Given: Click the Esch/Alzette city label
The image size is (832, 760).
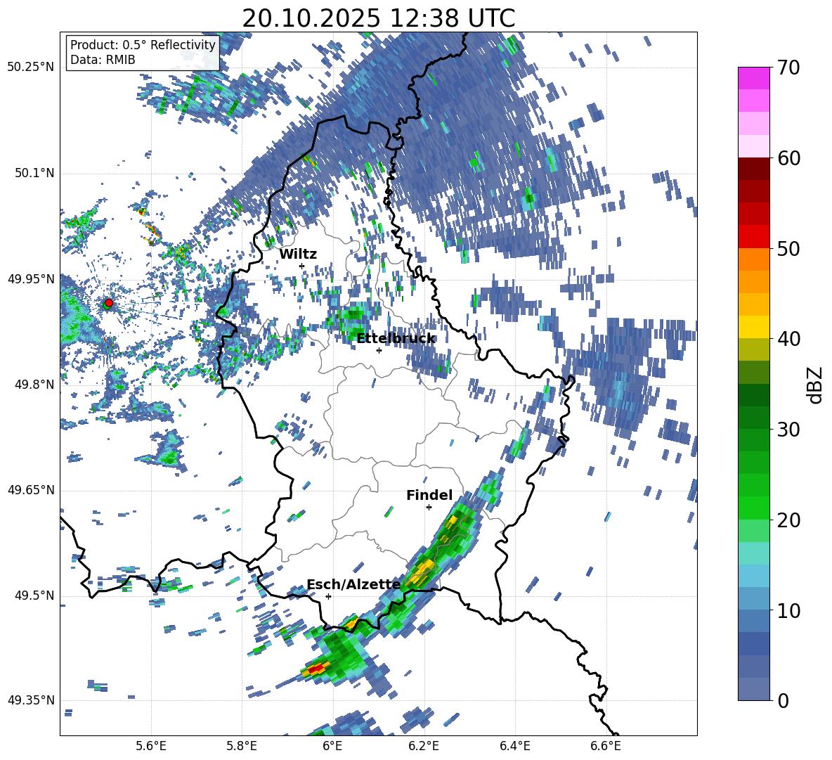Looking at the screenshot, I should click(354, 584).
